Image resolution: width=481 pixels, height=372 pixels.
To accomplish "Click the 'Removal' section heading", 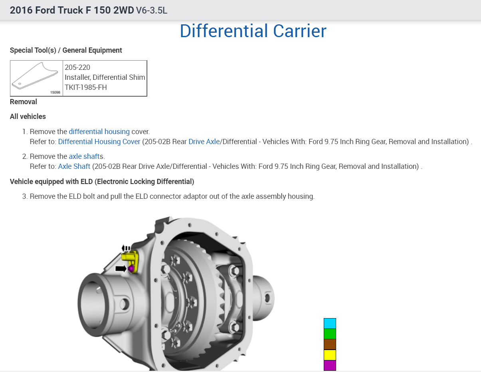I will coord(24,102).
